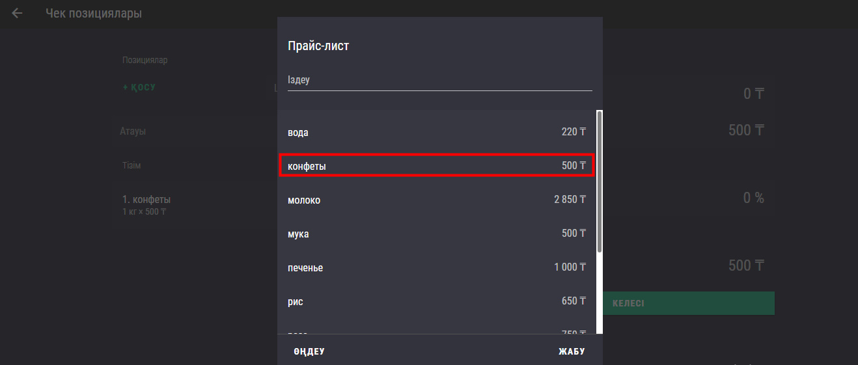This screenshot has height=365, width=858.
Task: Click the Чек позициялары page title
Action: pos(94,13)
